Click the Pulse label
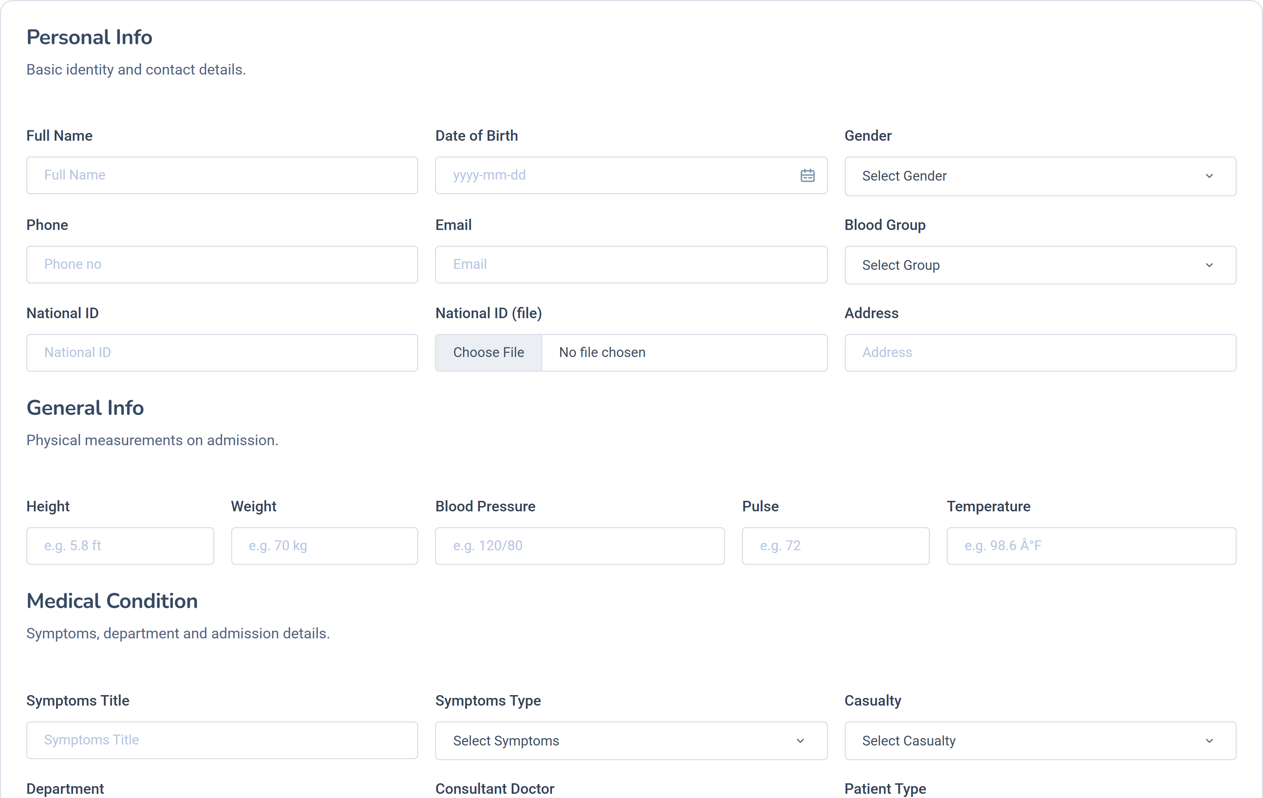 point(760,506)
